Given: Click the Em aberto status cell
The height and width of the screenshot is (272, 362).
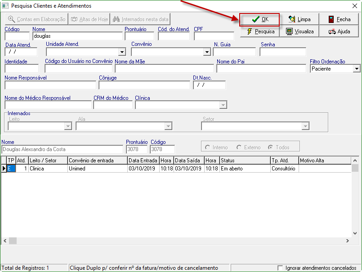Looking at the screenshot, I should click(x=245, y=168).
